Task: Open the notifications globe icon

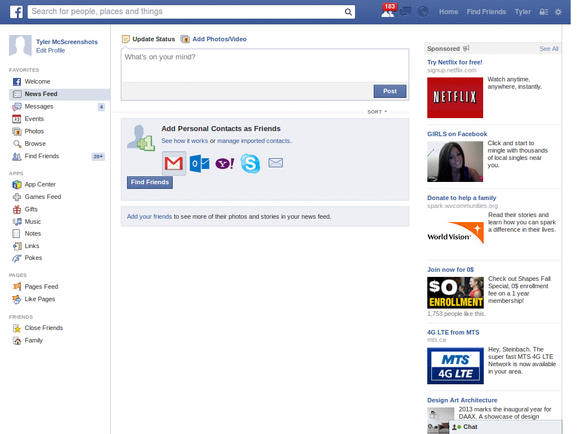Action: (x=423, y=12)
